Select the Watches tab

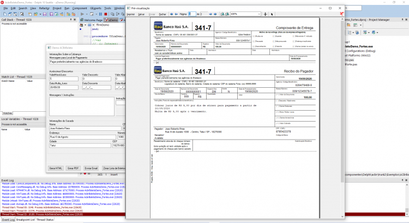7,113
